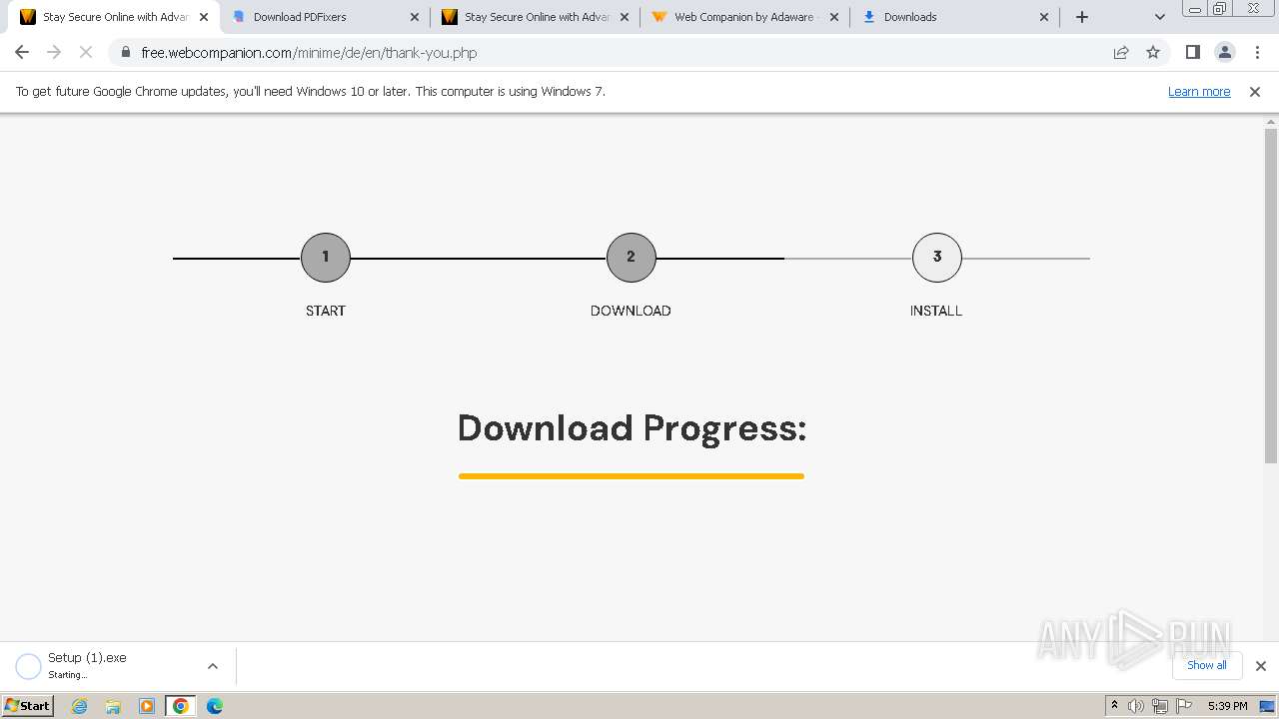The image size is (1279, 719).
Task: Launch Internet Explorer from taskbar
Action: [80, 706]
